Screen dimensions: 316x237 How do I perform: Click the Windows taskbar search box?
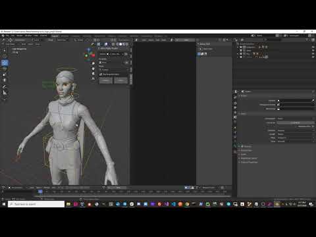pos(36,204)
